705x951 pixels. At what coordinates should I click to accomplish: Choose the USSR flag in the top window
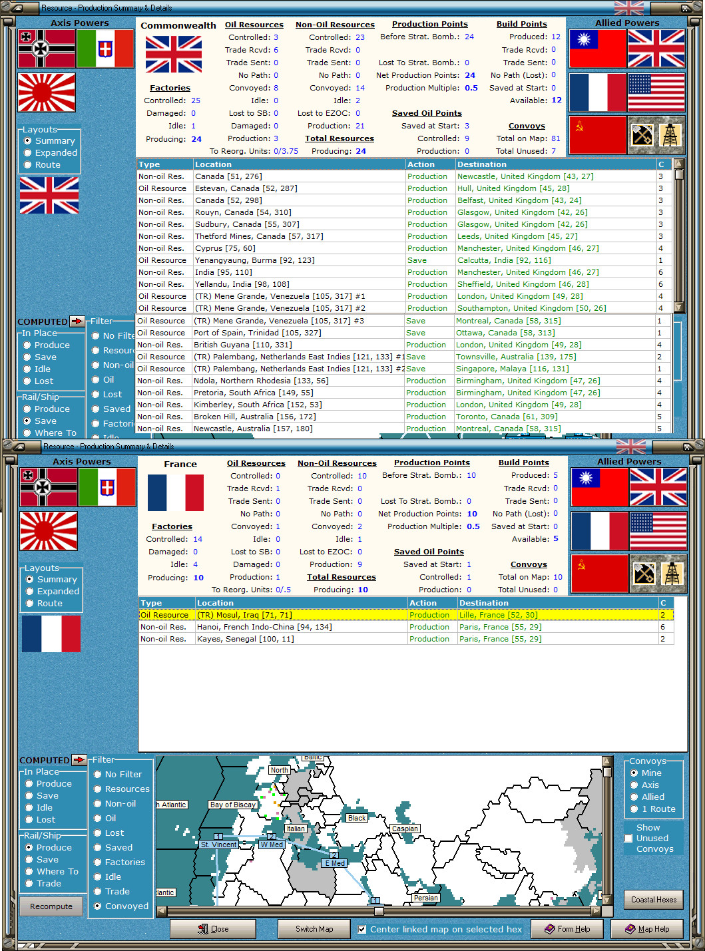tap(598, 135)
